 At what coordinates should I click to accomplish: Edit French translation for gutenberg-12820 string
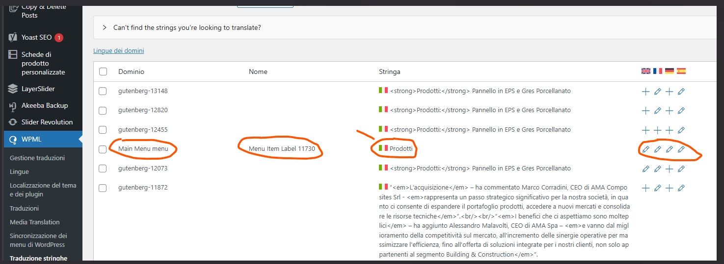tap(657, 111)
